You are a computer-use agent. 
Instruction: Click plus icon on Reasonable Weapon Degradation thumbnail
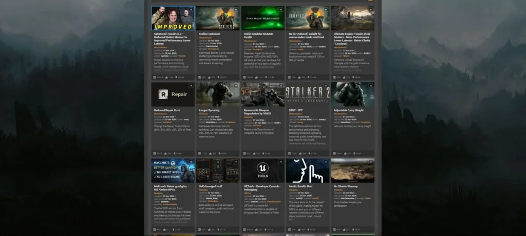click(281, 86)
